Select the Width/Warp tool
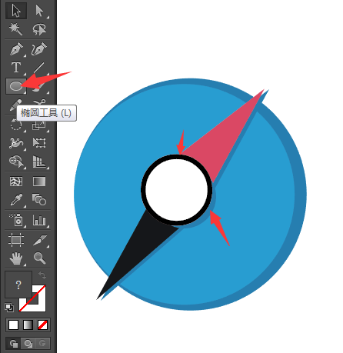This screenshot has width=343, height=353. [16, 143]
